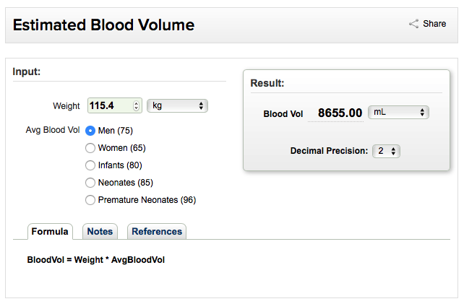Screen dimensions: 464x304
Task: Click the Premature Neonates (96) label
Action: pyautogui.click(x=147, y=200)
